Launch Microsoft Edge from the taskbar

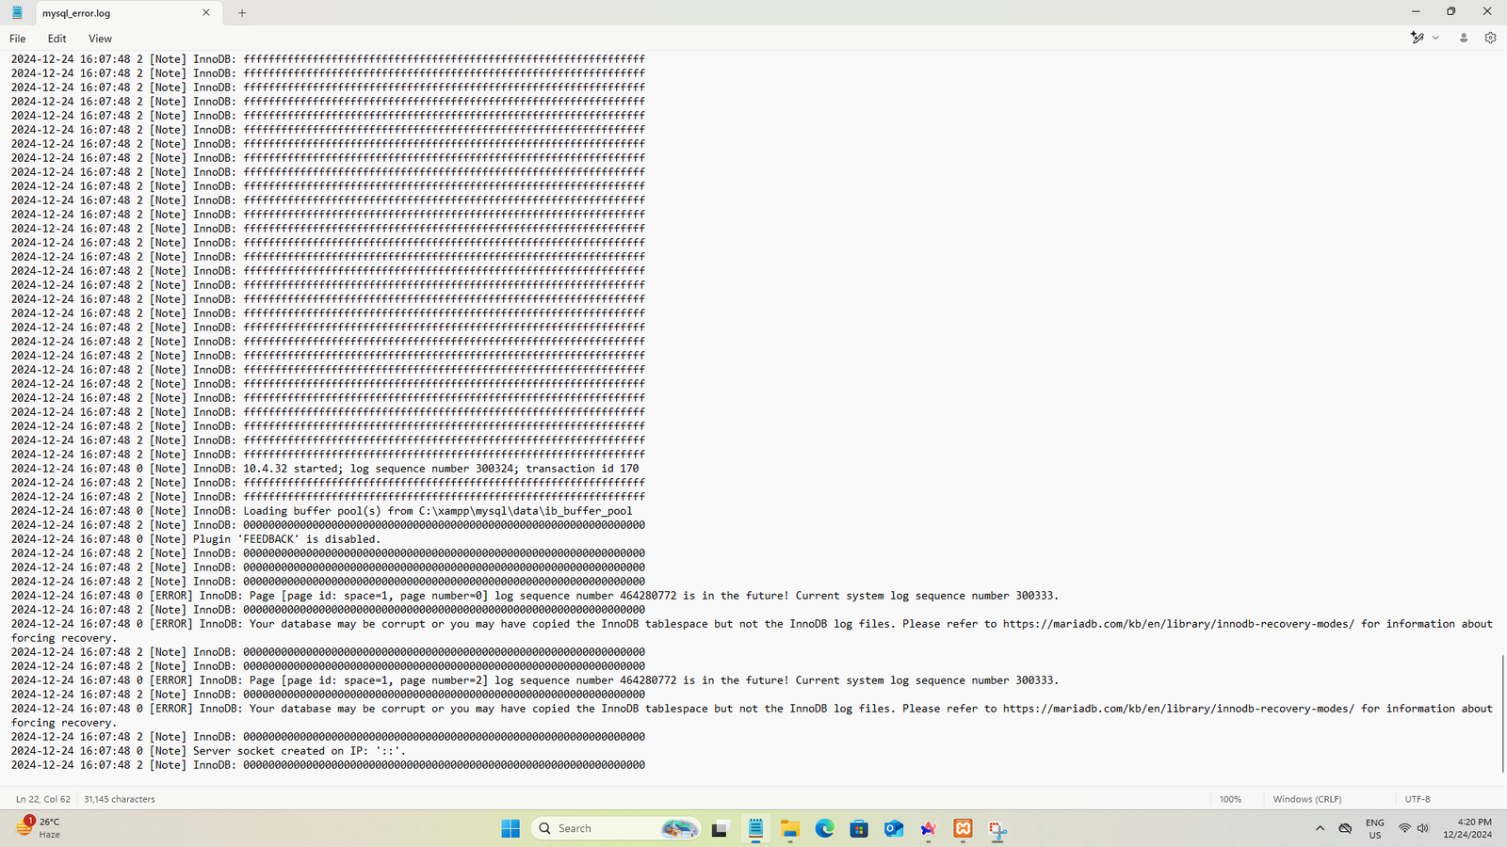(x=825, y=828)
